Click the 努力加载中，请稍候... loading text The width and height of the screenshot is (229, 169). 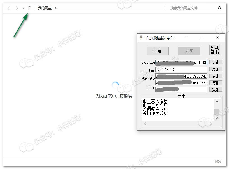point(115,96)
